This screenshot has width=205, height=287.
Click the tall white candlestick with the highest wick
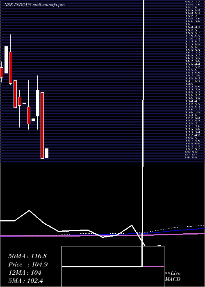(6, 60)
